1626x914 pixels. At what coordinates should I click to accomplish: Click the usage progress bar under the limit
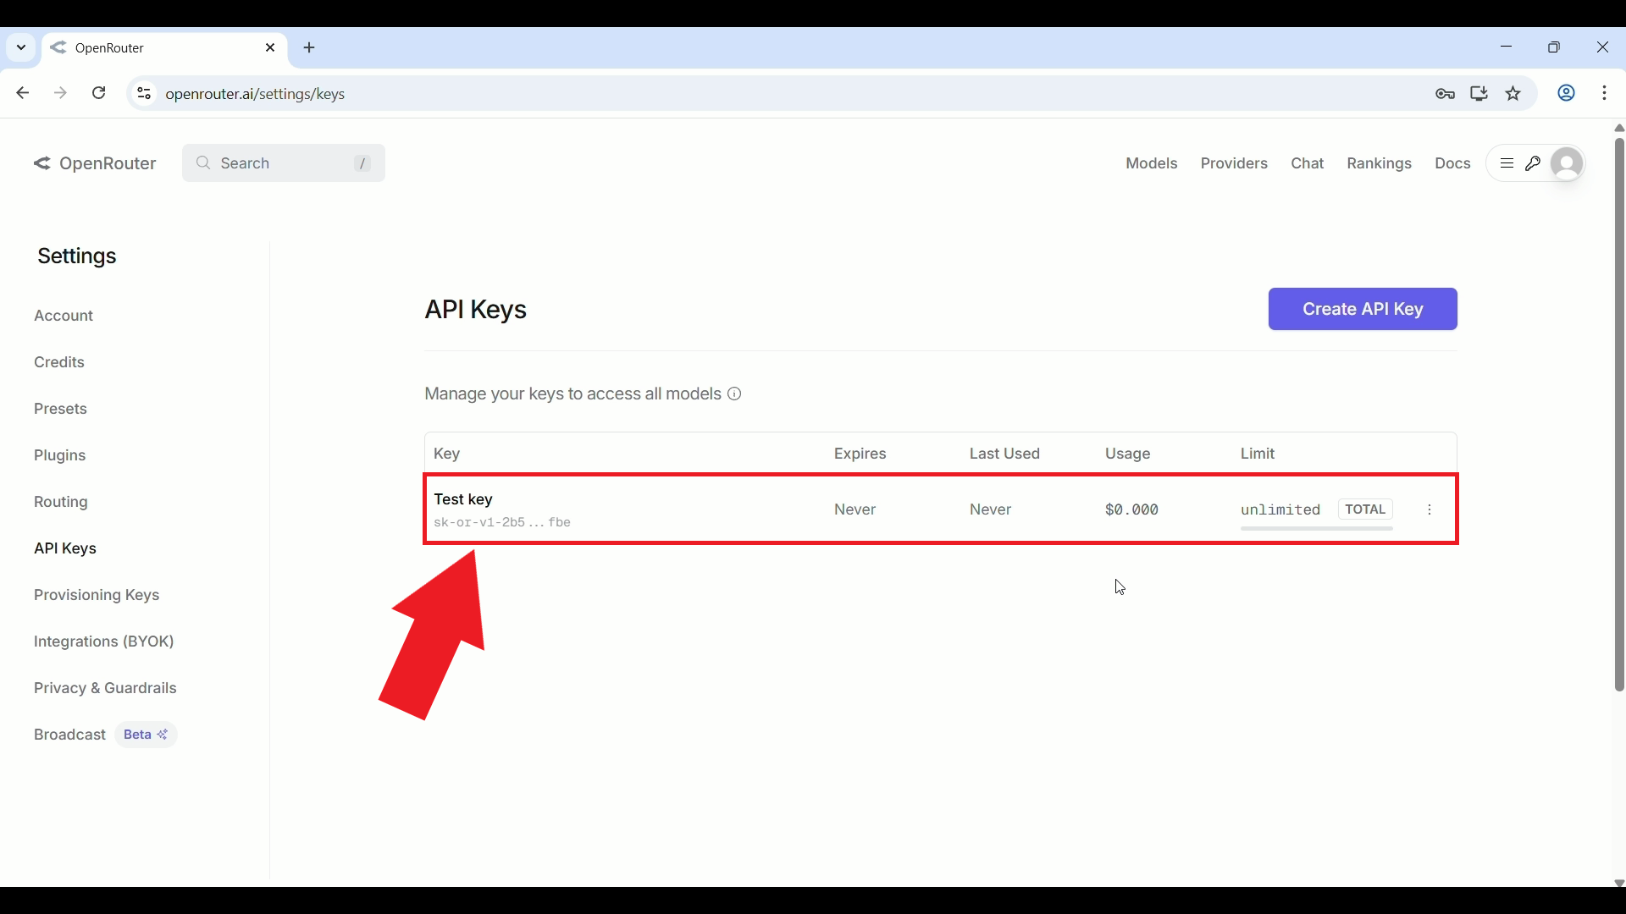(1315, 527)
